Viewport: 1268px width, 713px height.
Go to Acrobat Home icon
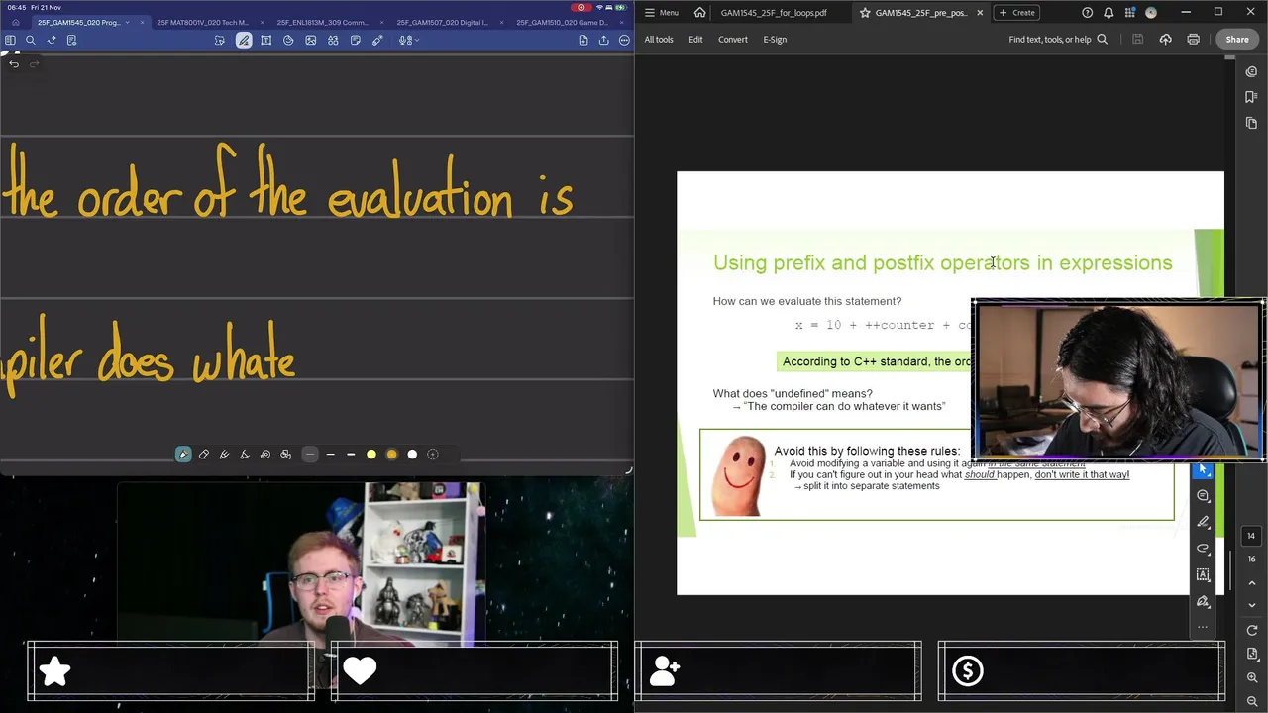[x=700, y=12]
